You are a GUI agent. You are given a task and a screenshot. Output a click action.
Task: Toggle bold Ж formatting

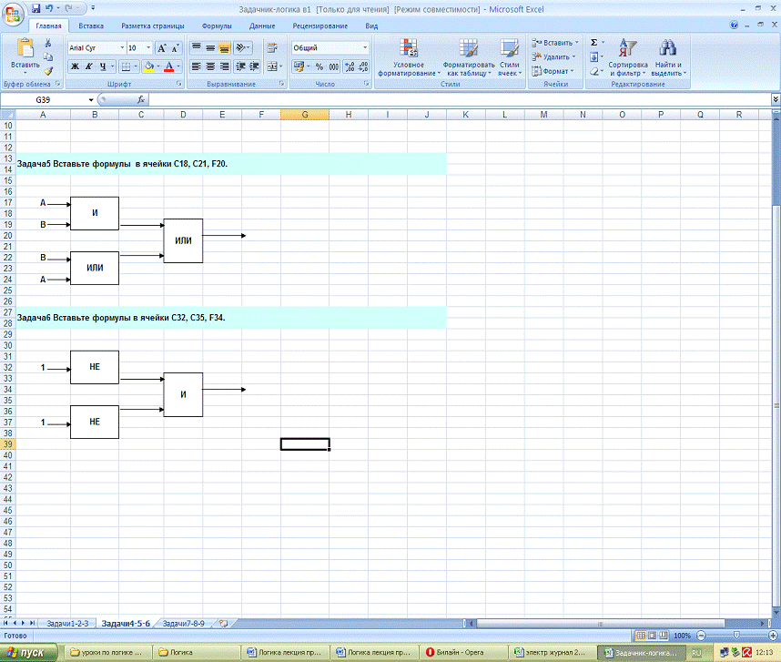coord(75,66)
